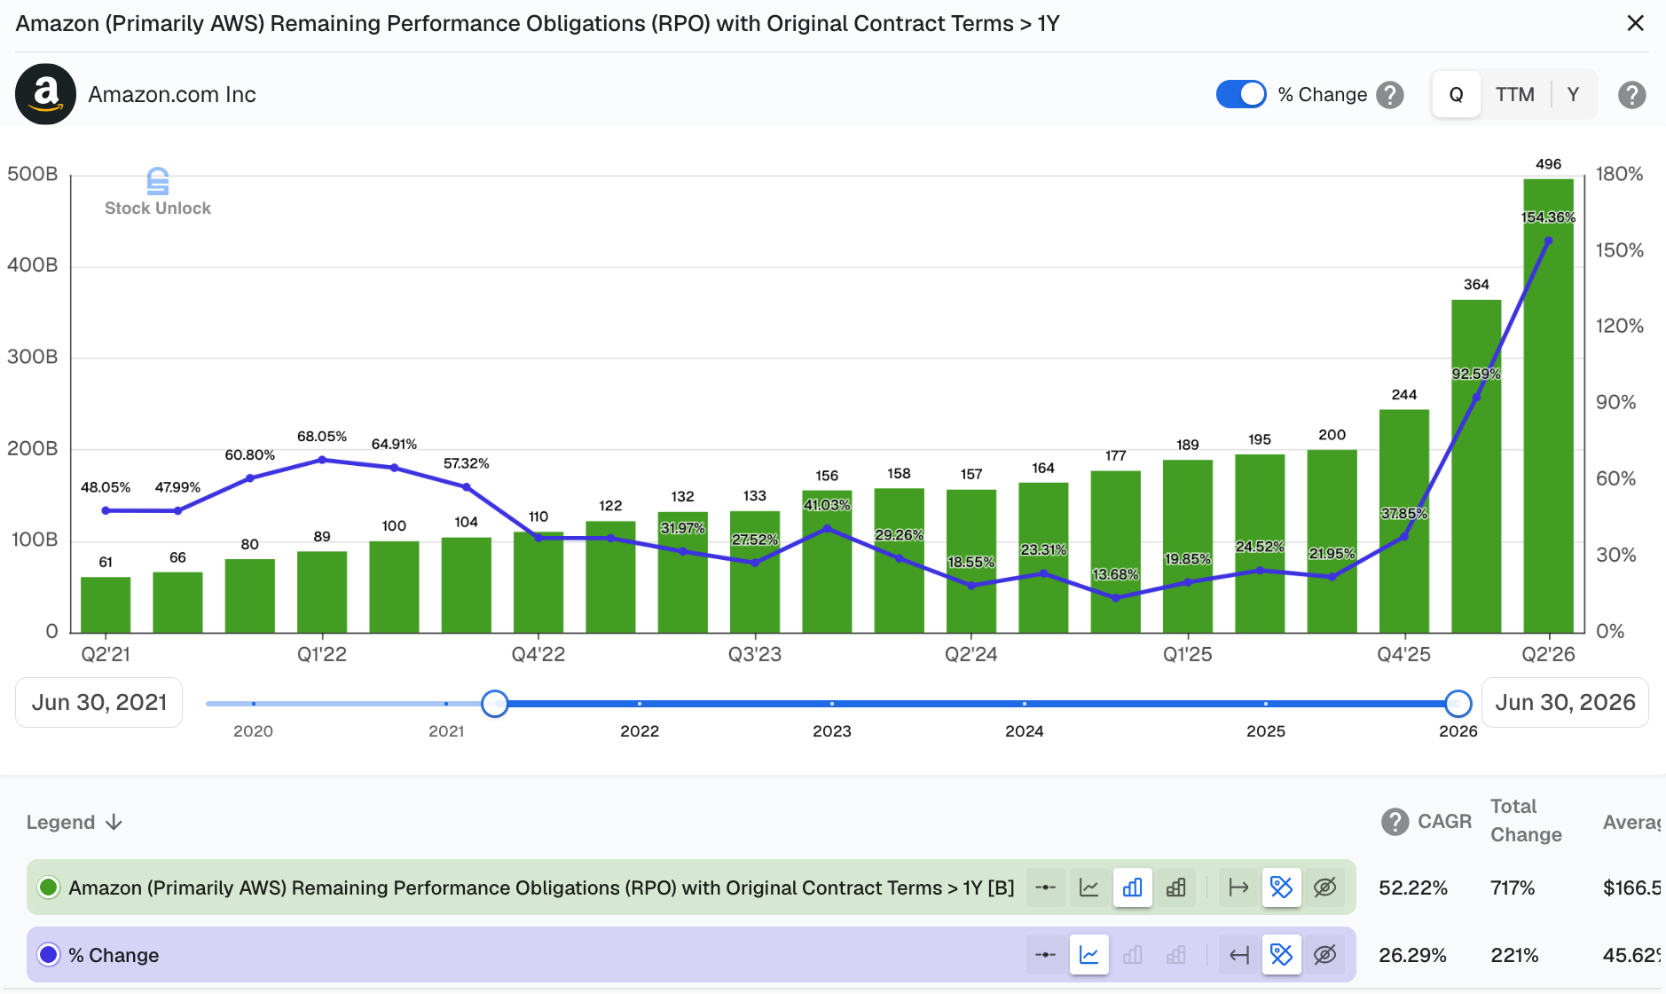Image resolution: width=1666 pixels, height=994 pixels.
Task: Grab the right date range slider handle
Action: [1458, 704]
